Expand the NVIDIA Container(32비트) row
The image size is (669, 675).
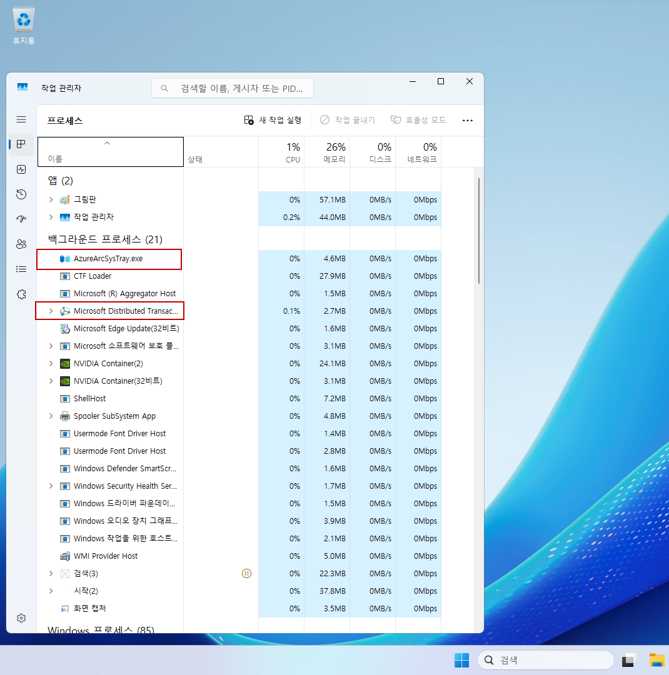[51, 381]
